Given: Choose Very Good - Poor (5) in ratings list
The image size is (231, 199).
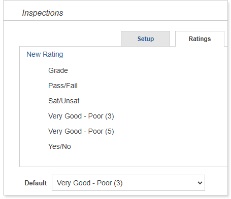Looking at the screenshot, I should click(81, 131).
